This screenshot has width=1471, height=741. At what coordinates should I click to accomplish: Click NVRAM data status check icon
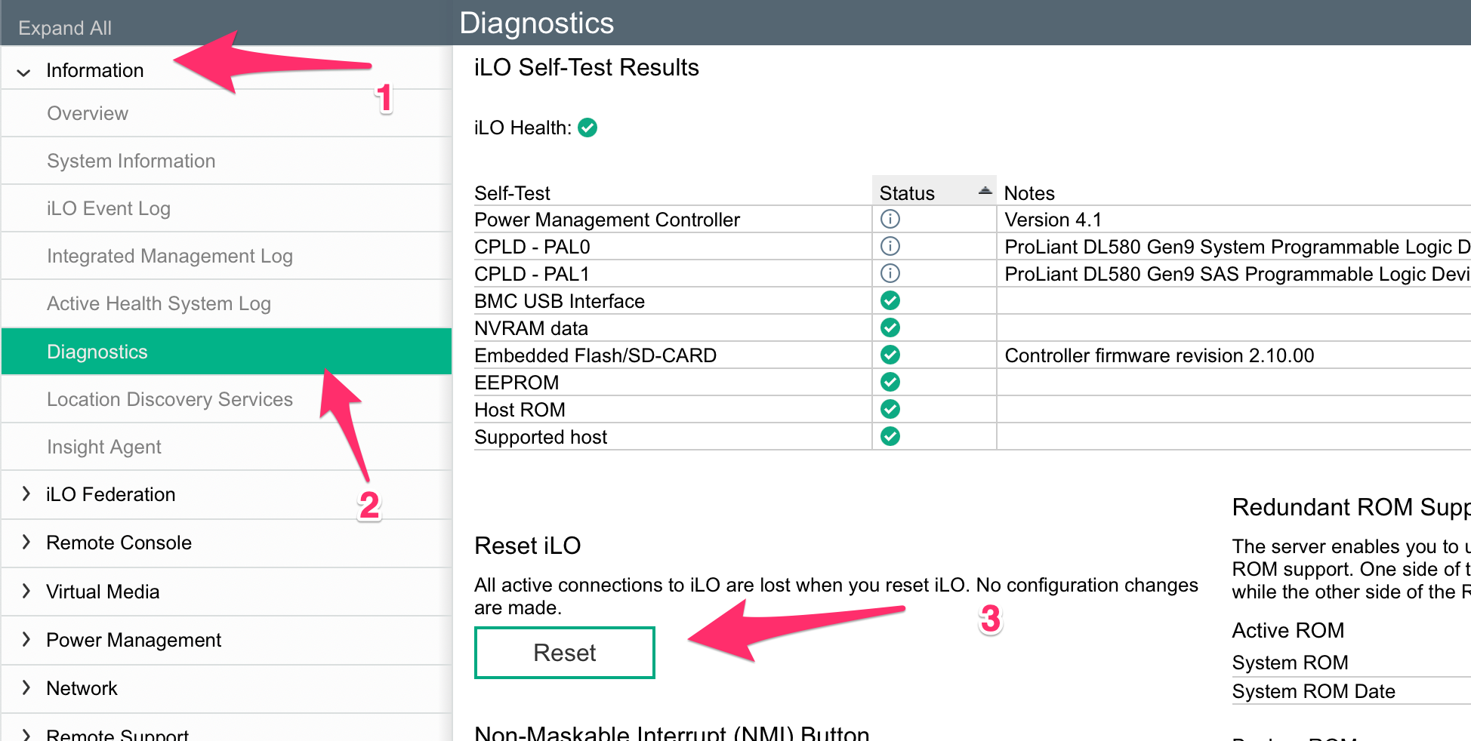[890, 327]
